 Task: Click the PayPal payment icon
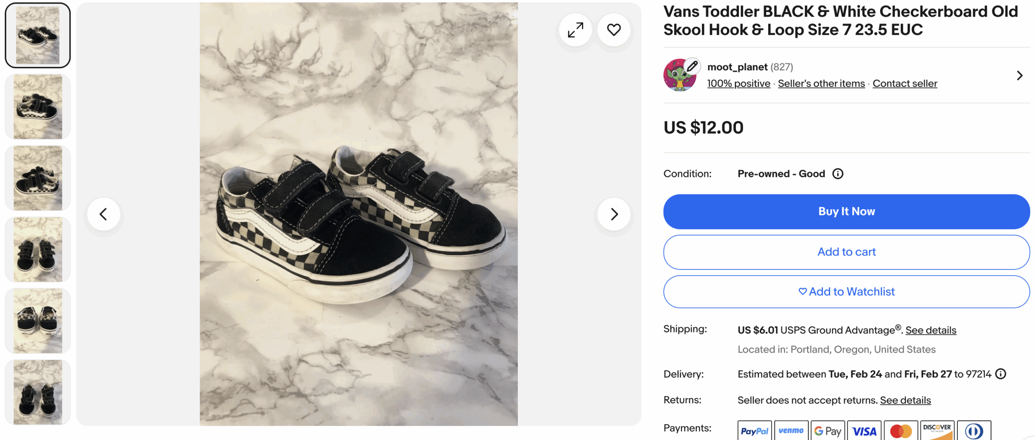pos(754,431)
